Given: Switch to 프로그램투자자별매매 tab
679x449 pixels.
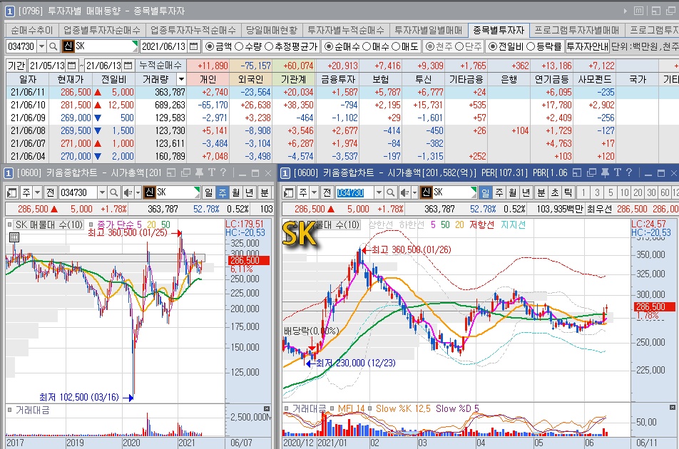Looking at the screenshot, I should coord(577,30).
